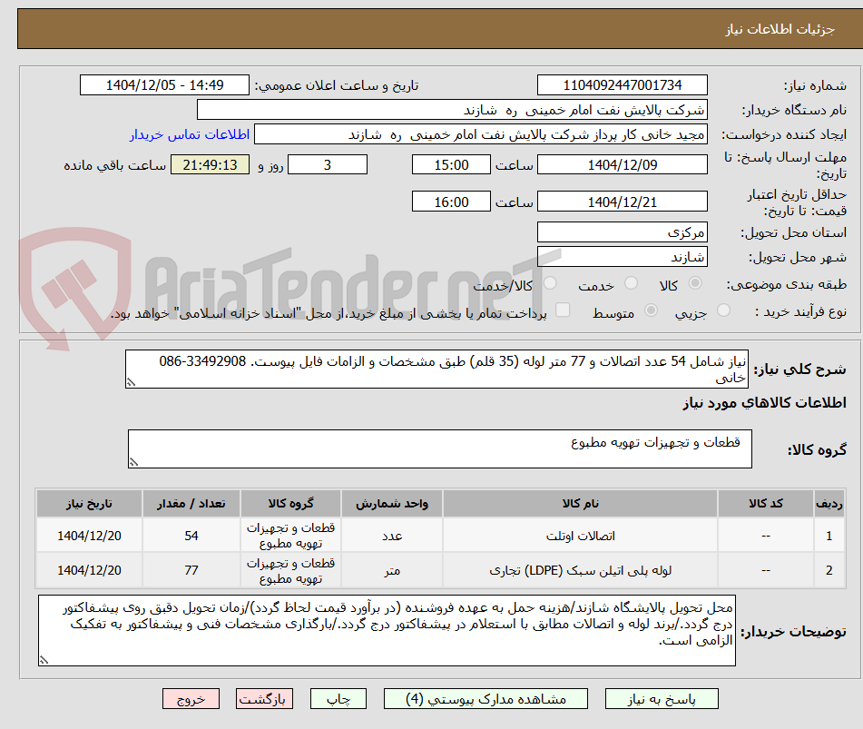Viewport: 863px width, 729px height.
Task: Click the goods group textarea resize handle
Action: coord(133,462)
